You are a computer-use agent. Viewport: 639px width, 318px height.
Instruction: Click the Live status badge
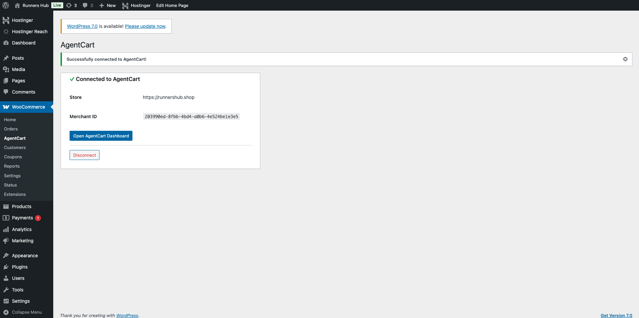[57, 5]
